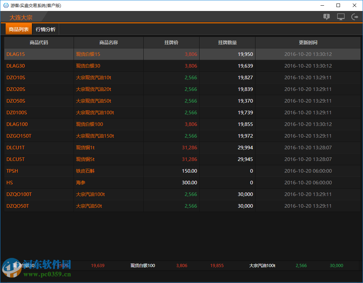Click update time of HS row
Viewport: 363px width, 283px height.
pos(308,183)
